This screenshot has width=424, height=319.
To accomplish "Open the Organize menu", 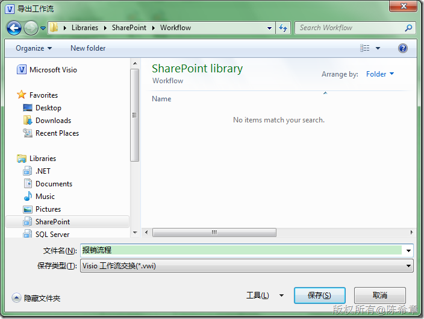I will (x=34, y=48).
